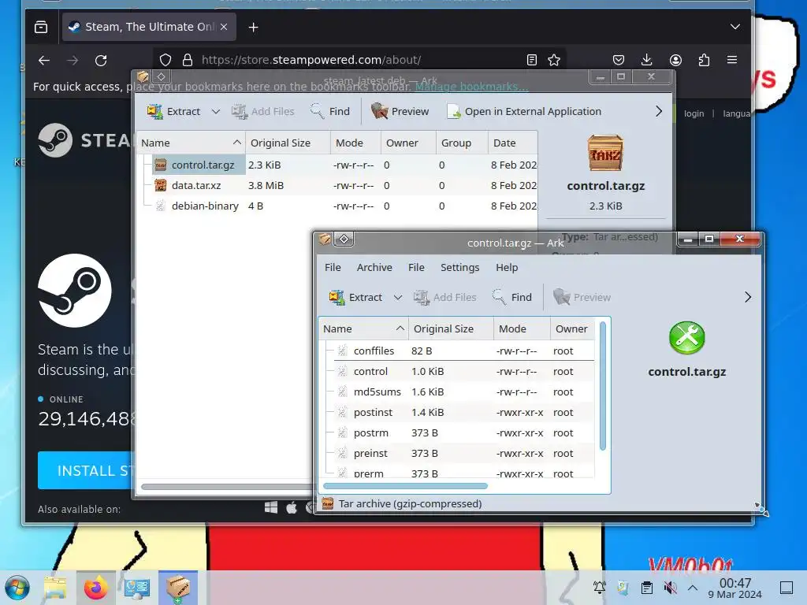Close the Steam tab
The height and width of the screenshot is (605, 807).
(x=224, y=27)
